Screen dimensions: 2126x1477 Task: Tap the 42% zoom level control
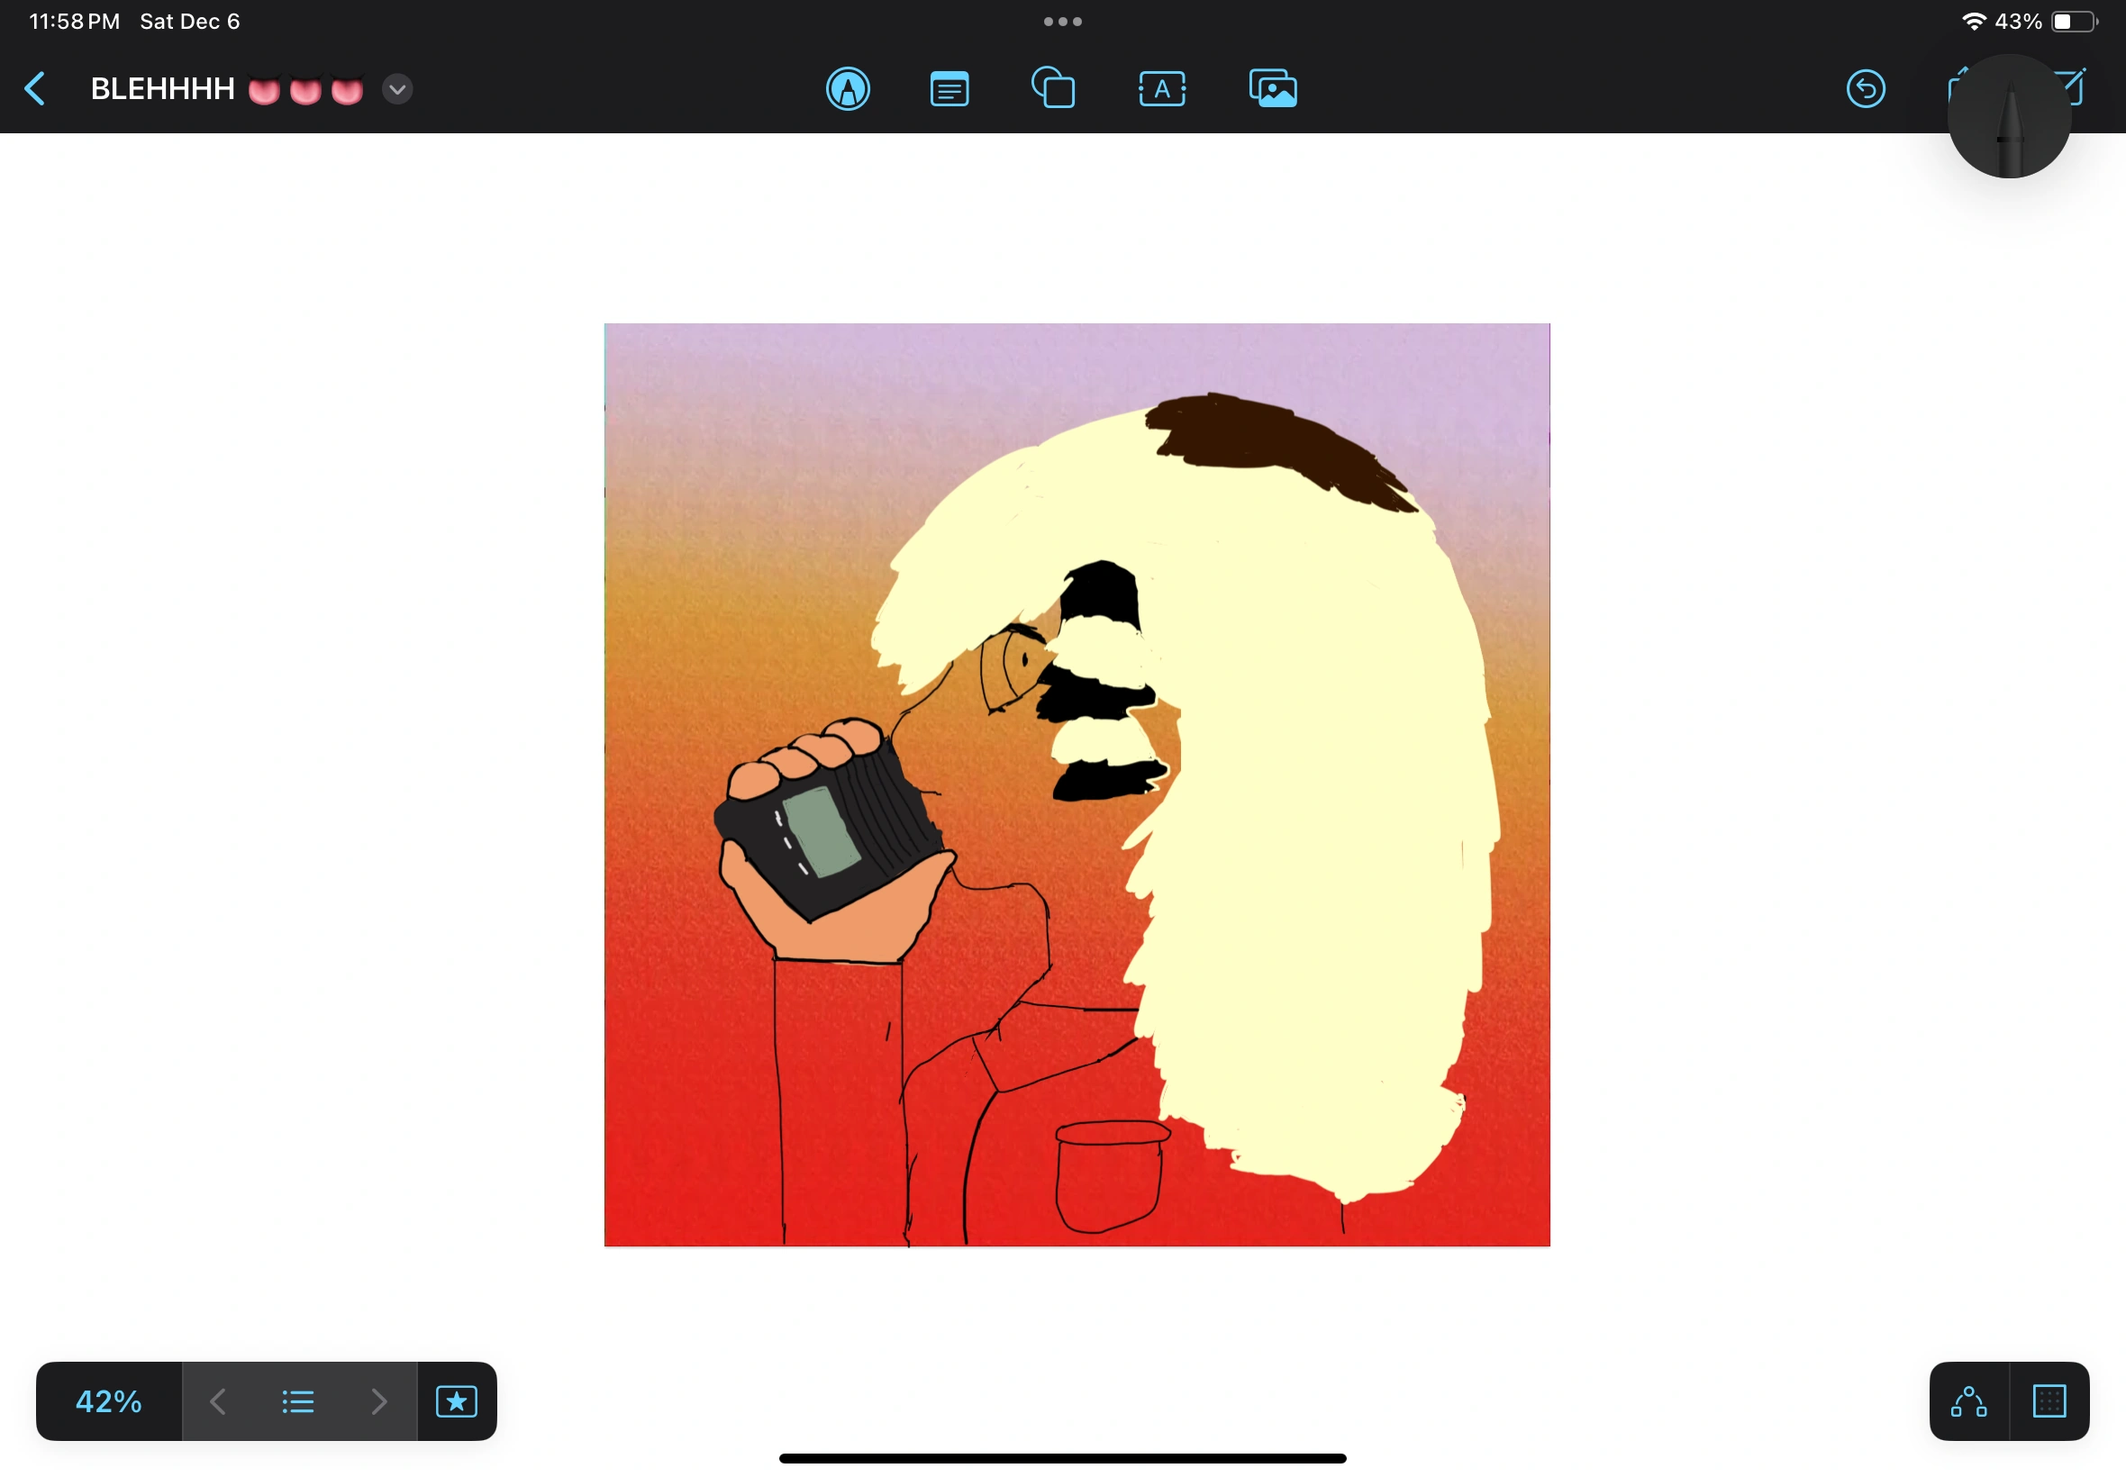(107, 1401)
